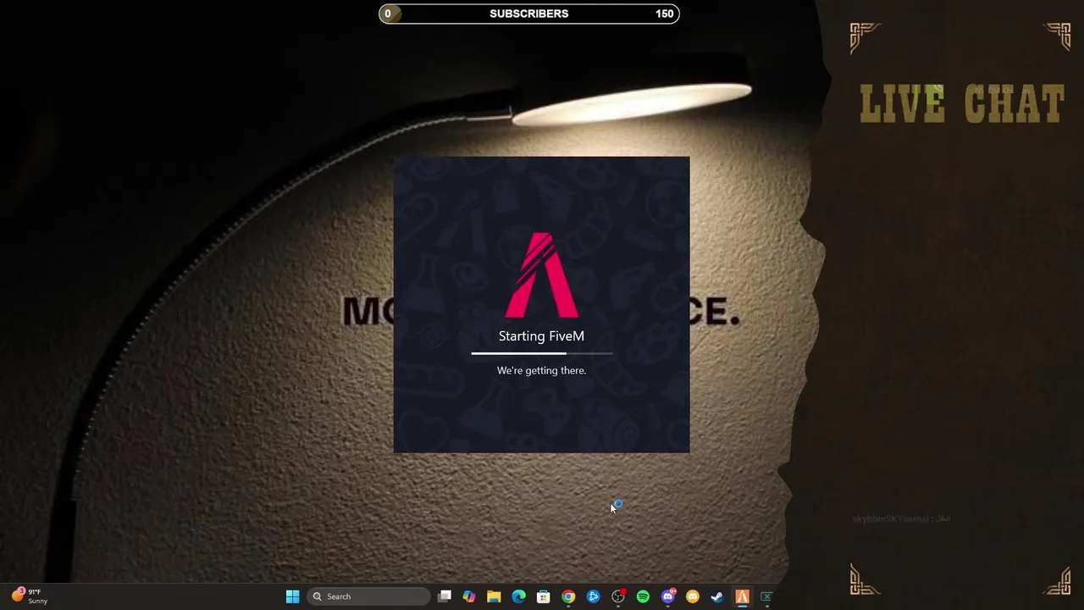Viewport: 1084px width, 610px height.
Task: Open Microsoft Edge from the taskbar
Action: coord(518,596)
